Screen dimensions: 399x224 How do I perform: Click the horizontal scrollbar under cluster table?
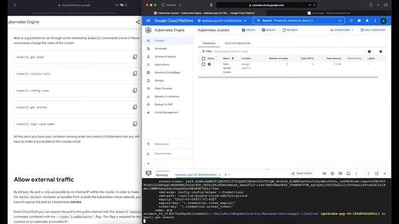coord(288,77)
